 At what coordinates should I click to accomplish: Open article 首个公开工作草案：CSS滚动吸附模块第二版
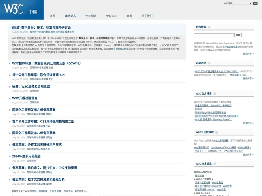click(43, 121)
